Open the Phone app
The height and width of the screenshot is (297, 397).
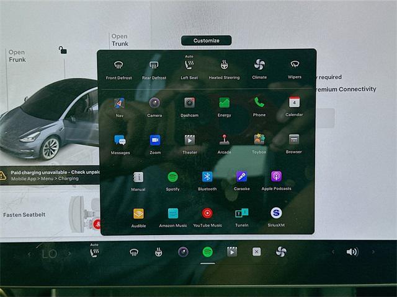[x=259, y=106]
